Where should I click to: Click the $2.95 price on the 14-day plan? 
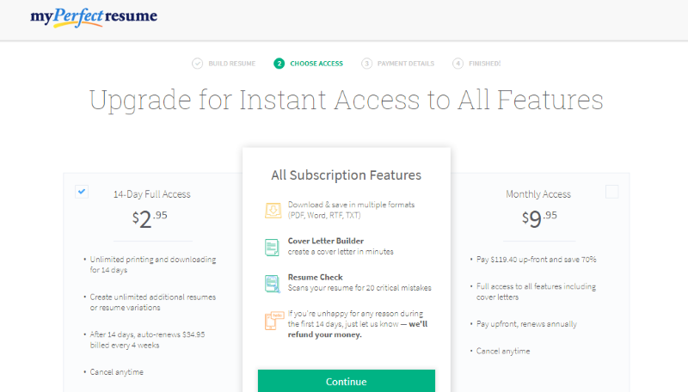[x=150, y=219]
